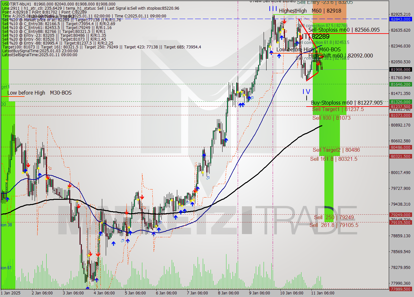This screenshot has width=414, height=297.
Task: Click the red price tag 81073.000
Action: [401, 115]
